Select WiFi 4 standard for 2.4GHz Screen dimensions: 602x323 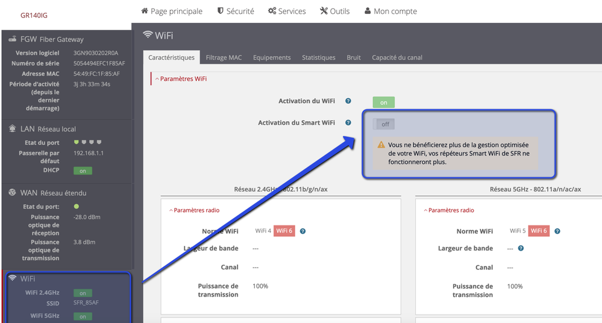click(x=263, y=231)
